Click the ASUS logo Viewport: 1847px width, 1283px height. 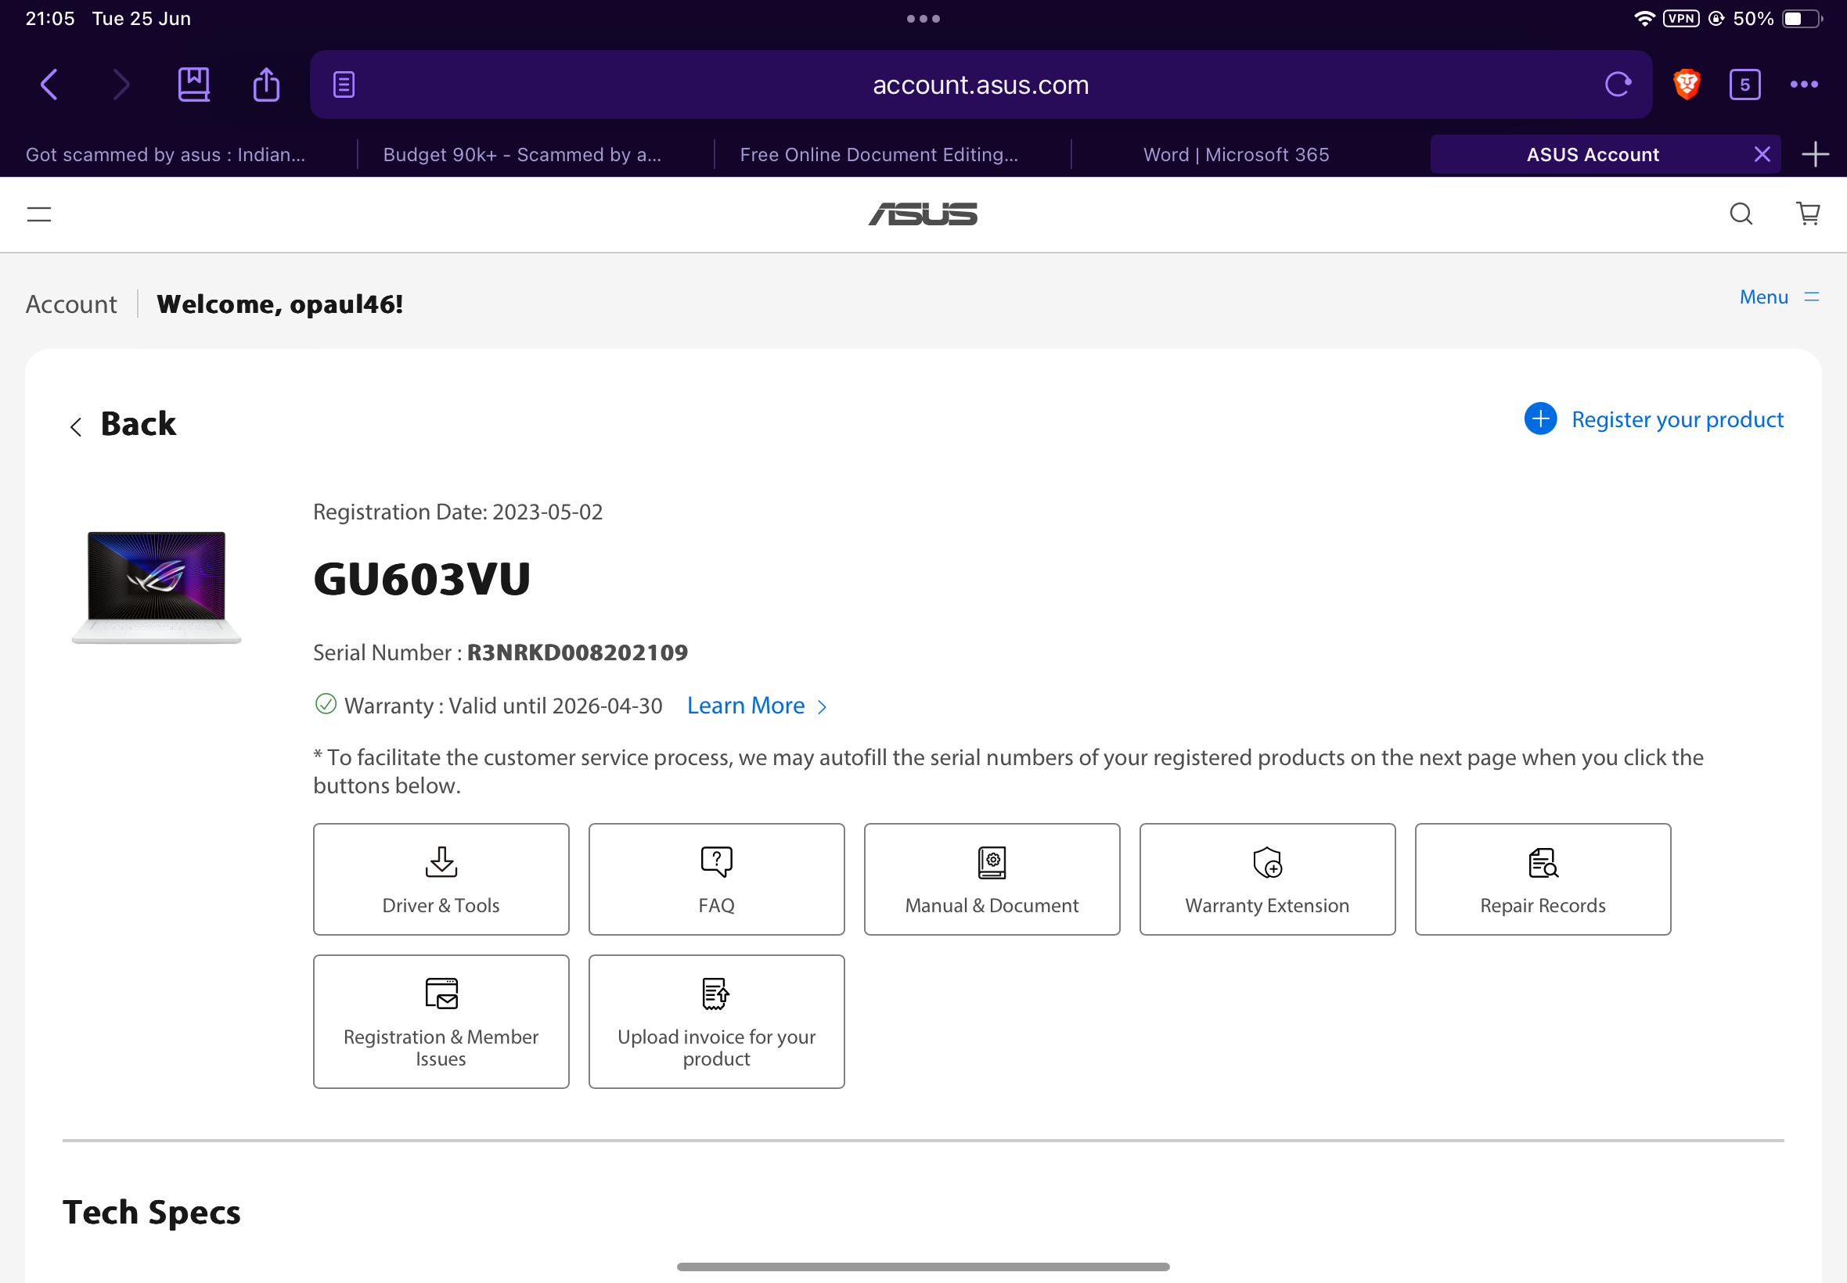pos(923,214)
